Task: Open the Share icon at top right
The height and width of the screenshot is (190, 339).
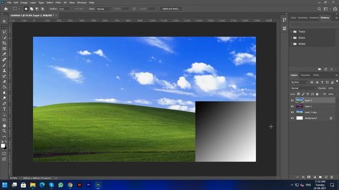Action: 335,9
